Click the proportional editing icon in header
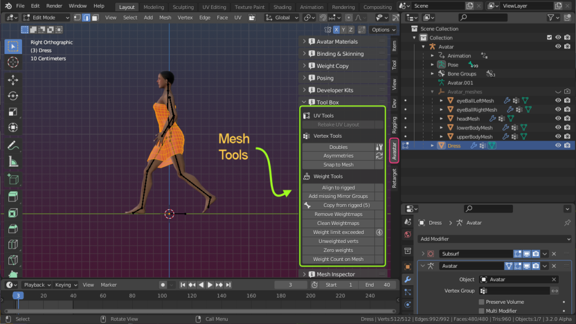The image size is (576, 324). click(x=348, y=17)
